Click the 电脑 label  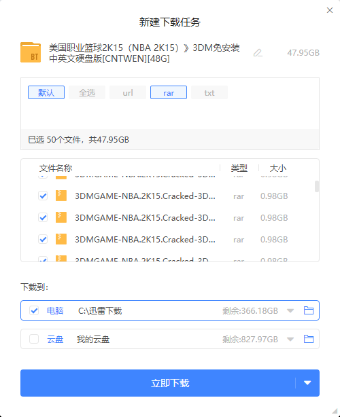pos(55,310)
